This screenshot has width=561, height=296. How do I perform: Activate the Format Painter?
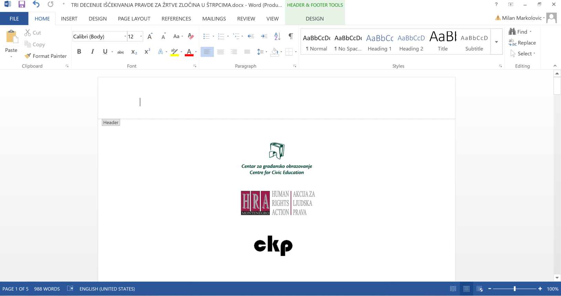tap(45, 56)
